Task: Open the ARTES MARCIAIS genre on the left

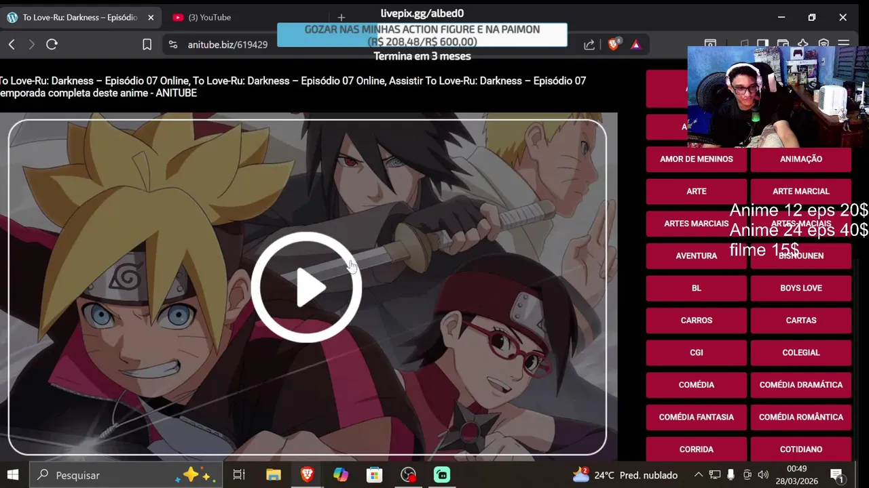Action: coord(697,224)
